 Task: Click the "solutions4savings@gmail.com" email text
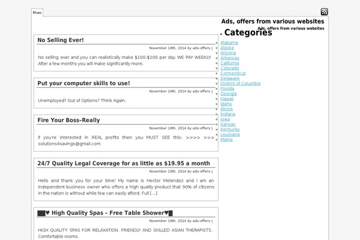pyautogui.click(x=69, y=144)
